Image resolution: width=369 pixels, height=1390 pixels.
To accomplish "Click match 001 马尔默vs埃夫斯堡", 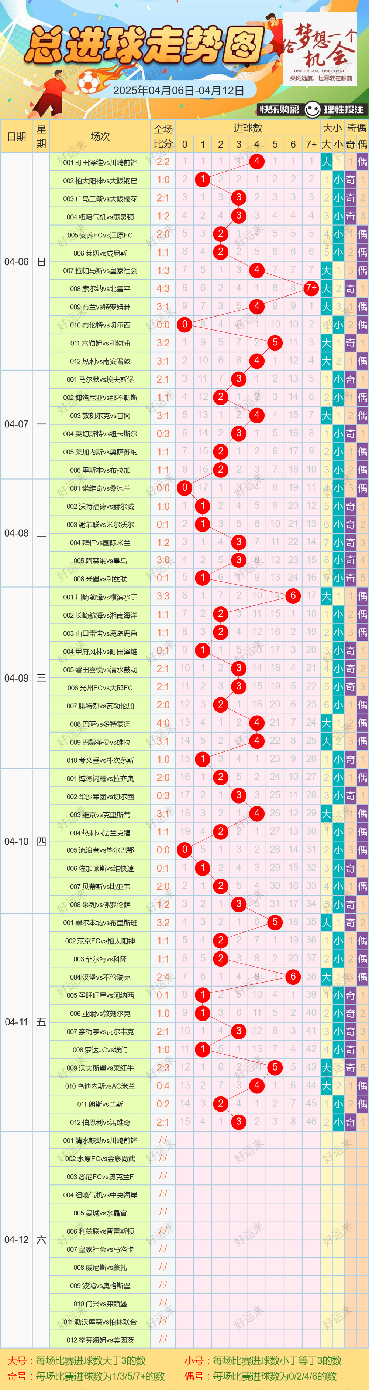I will [100, 380].
